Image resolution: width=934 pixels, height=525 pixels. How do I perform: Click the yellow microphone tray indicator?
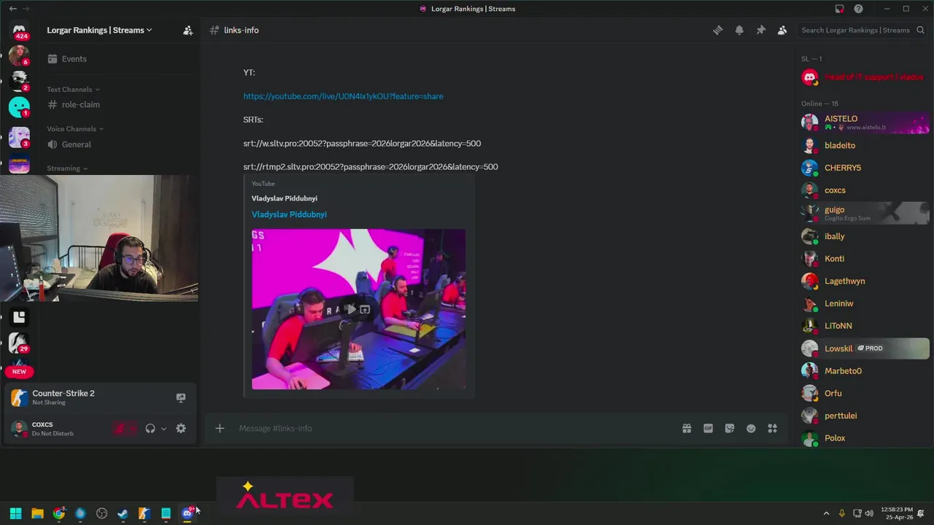[842, 513]
